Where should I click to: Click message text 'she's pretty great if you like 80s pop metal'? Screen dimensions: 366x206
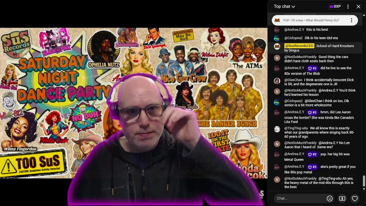pyautogui.click(x=320, y=169)
